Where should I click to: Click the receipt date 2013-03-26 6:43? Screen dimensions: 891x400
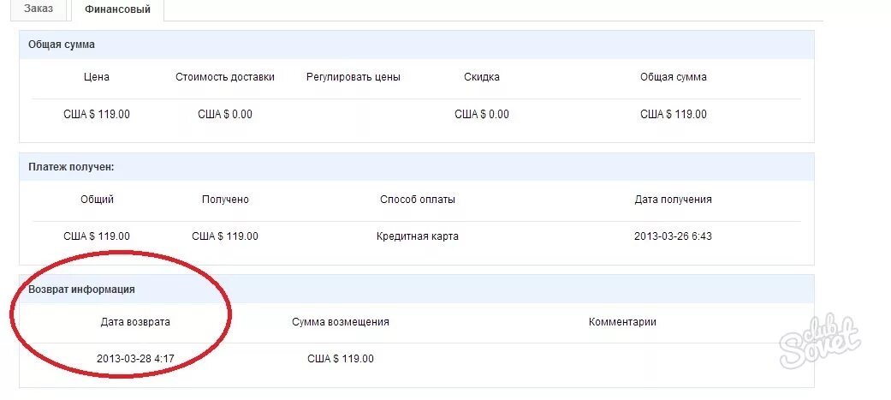point(673,236)
